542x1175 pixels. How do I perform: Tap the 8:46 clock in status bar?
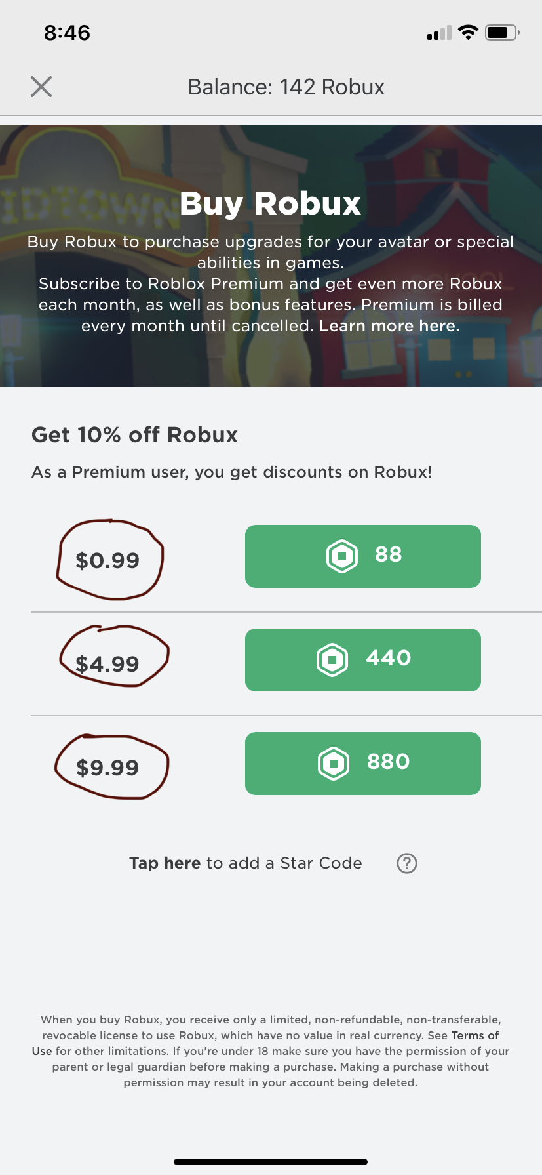[67, 33]
